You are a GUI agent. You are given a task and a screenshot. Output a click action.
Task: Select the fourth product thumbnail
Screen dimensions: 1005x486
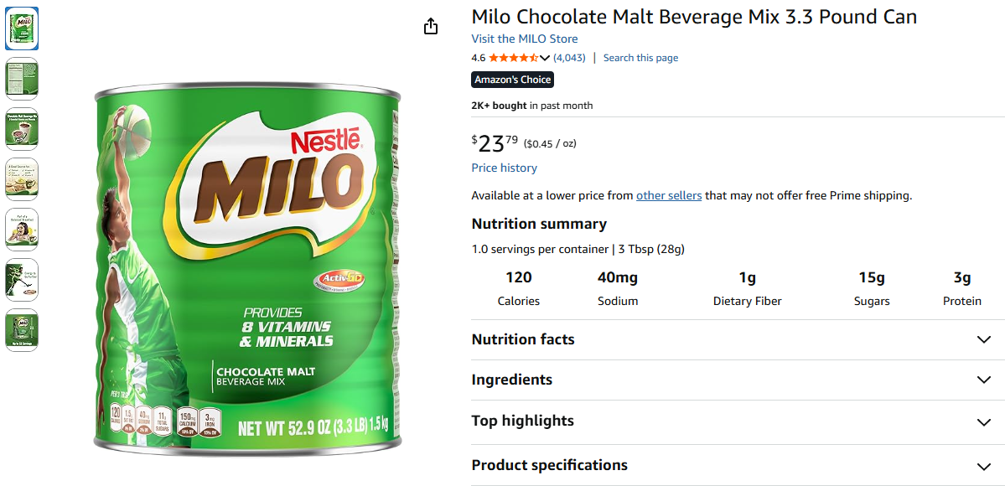tap(22, 179)
